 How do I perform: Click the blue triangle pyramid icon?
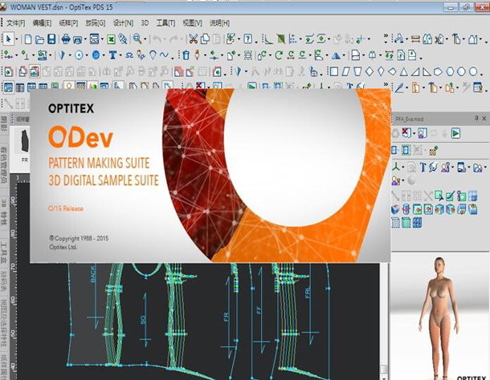click(336, 56)
